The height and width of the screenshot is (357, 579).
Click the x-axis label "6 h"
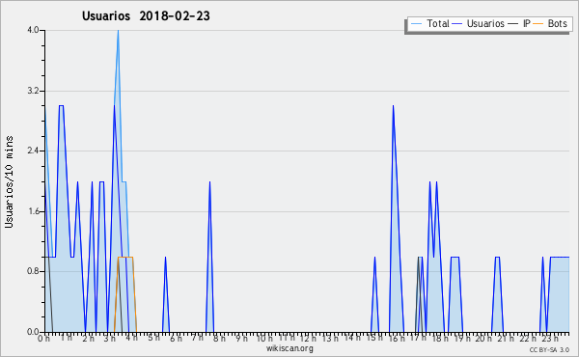(x=176, y=338)
